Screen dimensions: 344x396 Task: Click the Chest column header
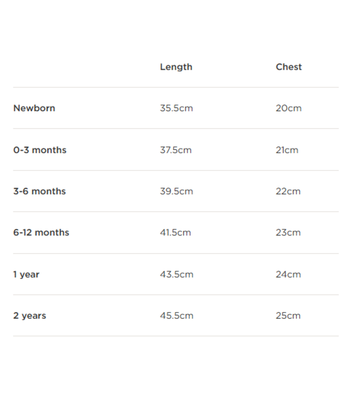coord(288,67)
